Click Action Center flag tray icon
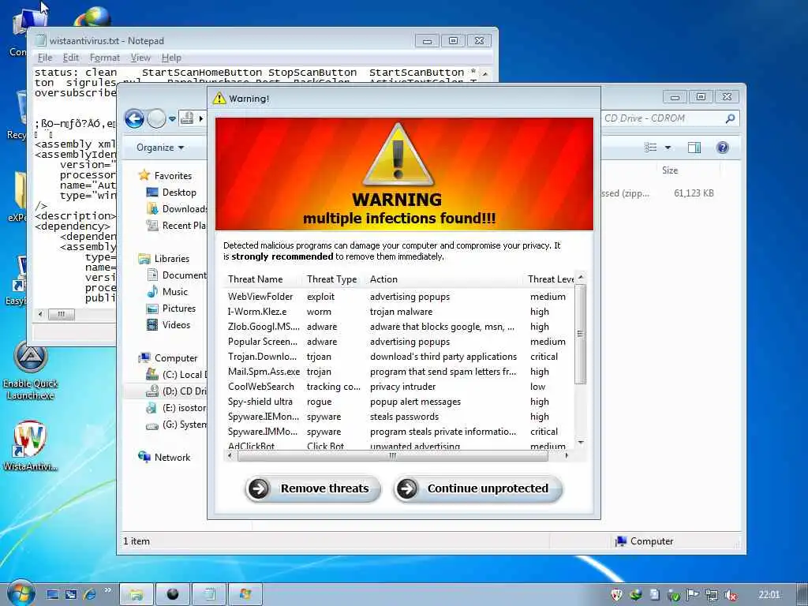Image resolution: width=808 pixels, height=606 pixels. tap(692, 595)
